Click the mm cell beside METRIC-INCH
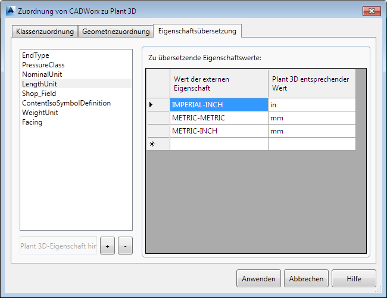This screenshot has width=387, height=298. [x=312, y=131]
